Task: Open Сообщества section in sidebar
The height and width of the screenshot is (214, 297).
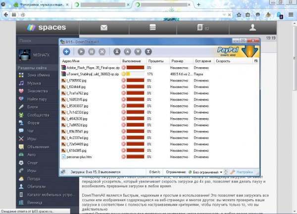Action: [x=38, y=115]
